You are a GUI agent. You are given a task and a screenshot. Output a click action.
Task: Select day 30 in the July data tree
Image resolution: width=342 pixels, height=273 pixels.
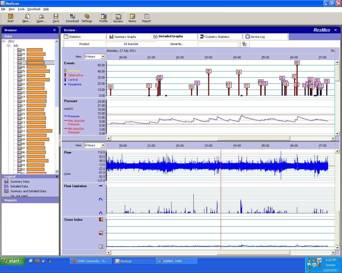click(x=23, y=50)
